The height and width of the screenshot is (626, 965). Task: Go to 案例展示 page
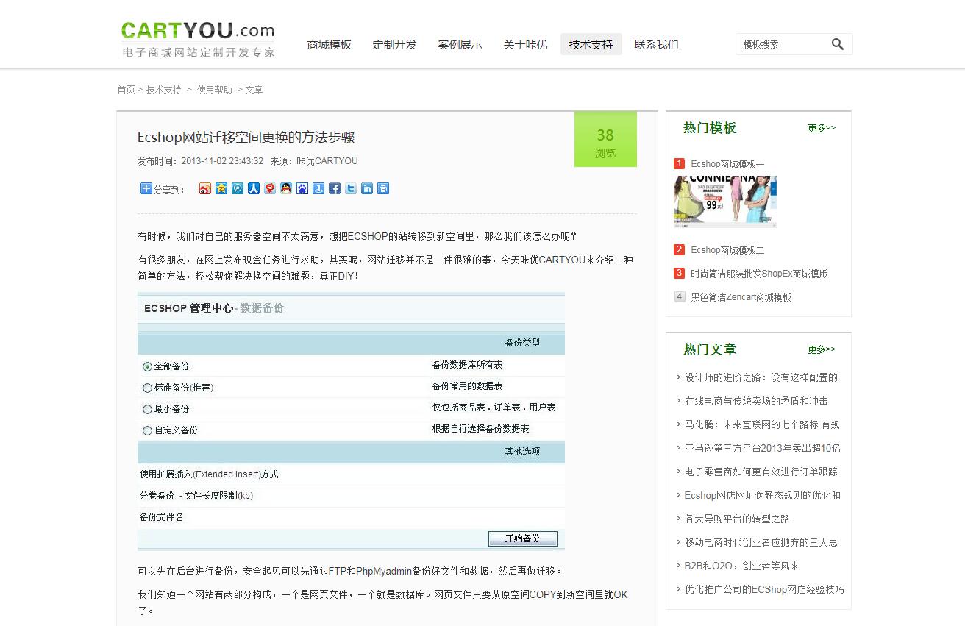pyautogui.click(x=460, y=44)
